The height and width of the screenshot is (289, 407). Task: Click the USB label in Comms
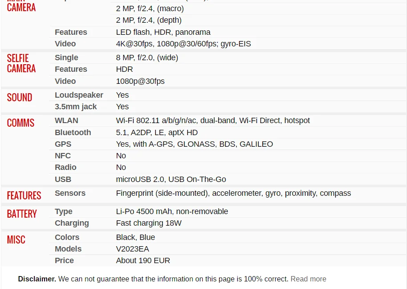pos(63,179)
